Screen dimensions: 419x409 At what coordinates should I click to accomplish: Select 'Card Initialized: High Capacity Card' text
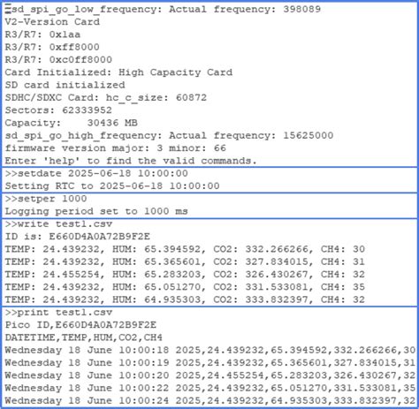click(x=118, y=72)
